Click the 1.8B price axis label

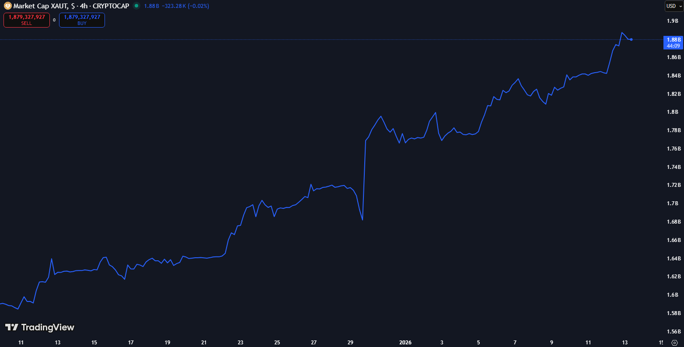tap(673, 112)
